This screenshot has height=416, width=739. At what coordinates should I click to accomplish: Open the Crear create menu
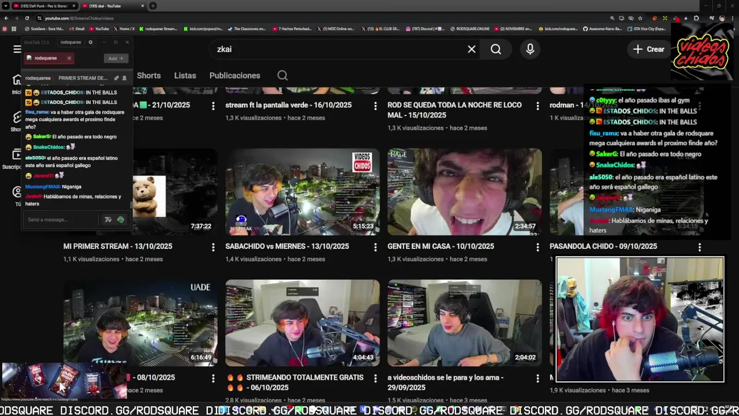tap(649, 49)
